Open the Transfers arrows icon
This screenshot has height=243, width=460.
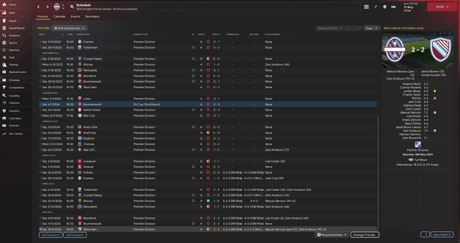coord(4,103)
